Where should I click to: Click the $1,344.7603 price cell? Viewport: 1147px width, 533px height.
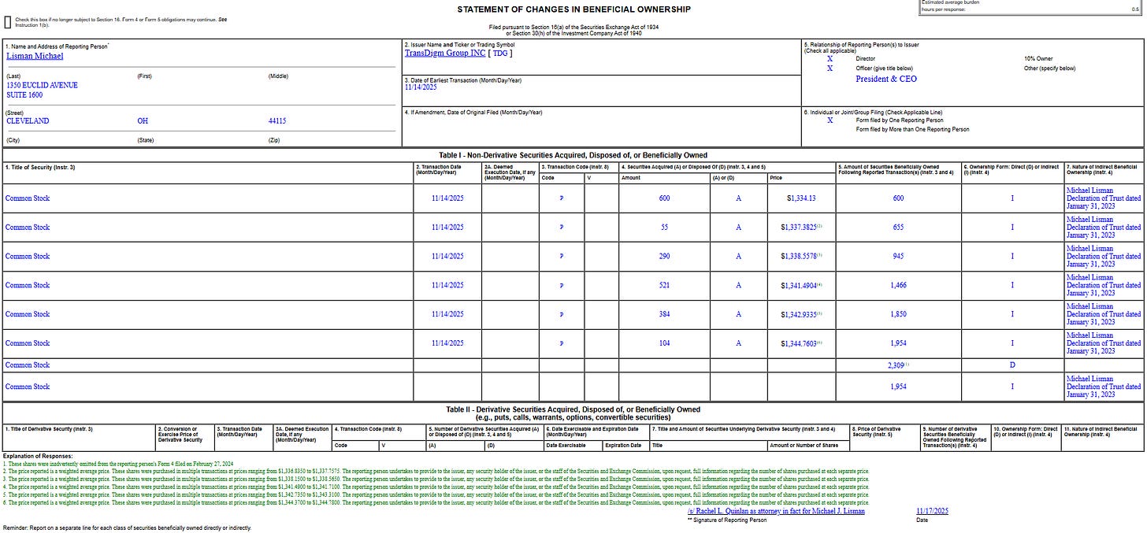pyautogui.click(x=801, y=343)
